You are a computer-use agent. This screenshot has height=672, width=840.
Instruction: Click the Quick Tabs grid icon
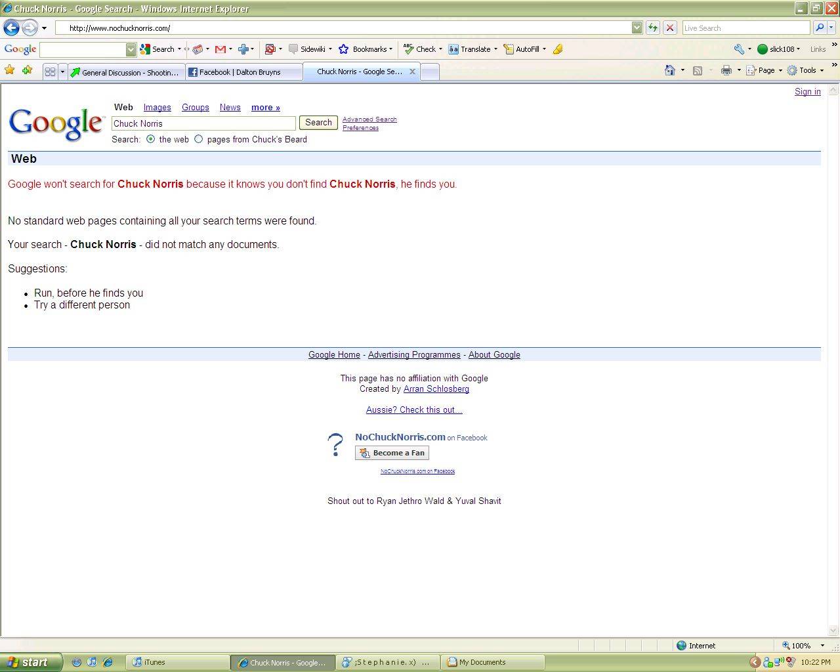click(50, 72)
